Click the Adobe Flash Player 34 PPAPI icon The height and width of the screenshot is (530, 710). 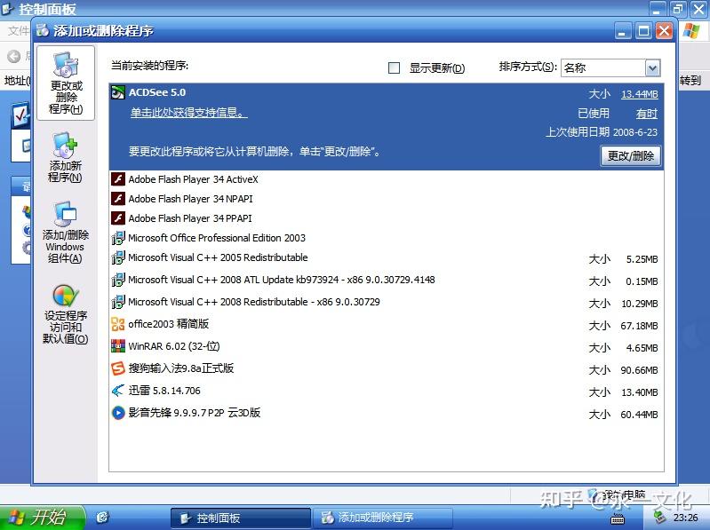(x=117, y=218)
